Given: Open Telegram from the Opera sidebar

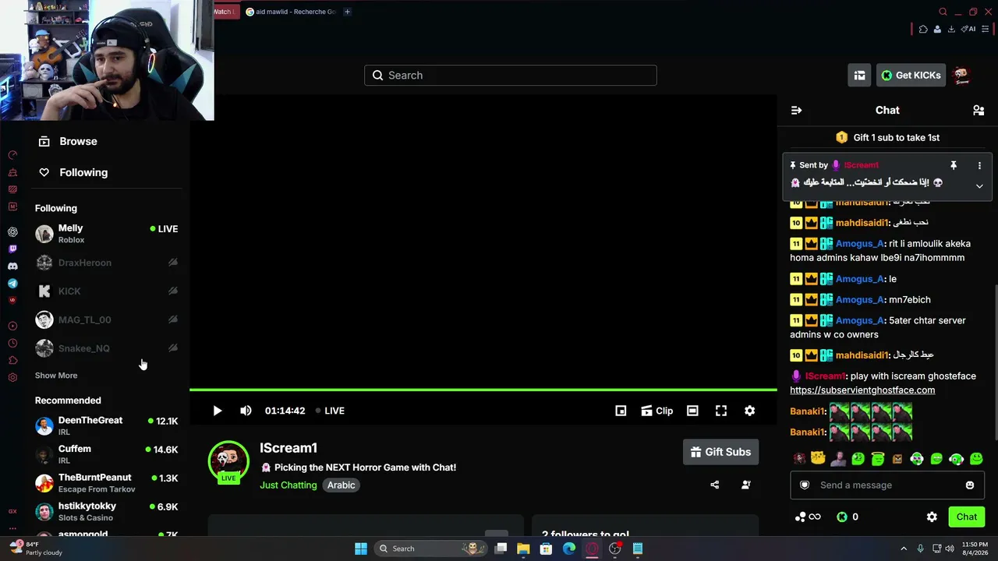Looking at the screenshot, I should 12,284.
